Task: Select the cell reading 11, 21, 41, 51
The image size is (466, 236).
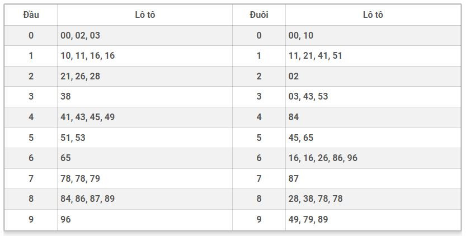Action: pyautogui.click(x=316, y=56)
